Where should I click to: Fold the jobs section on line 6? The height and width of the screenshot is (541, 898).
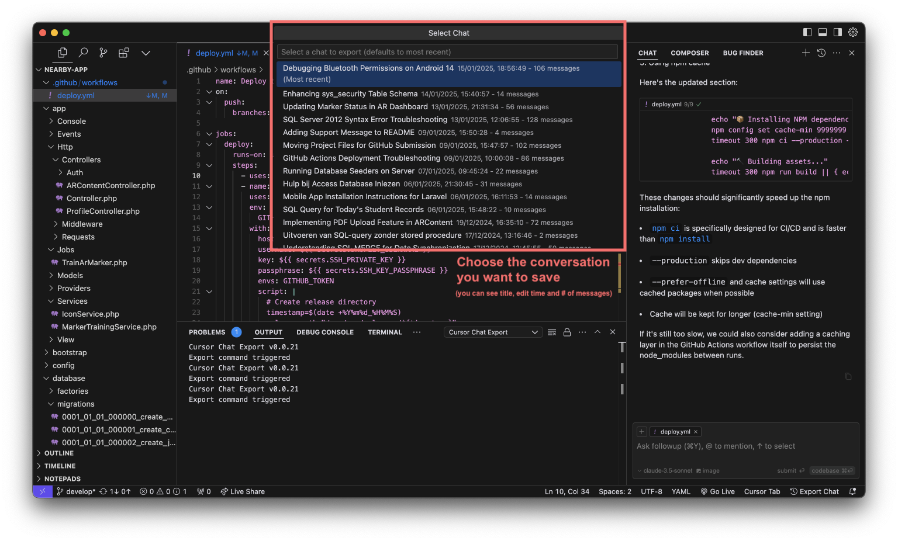pos(209,134)
